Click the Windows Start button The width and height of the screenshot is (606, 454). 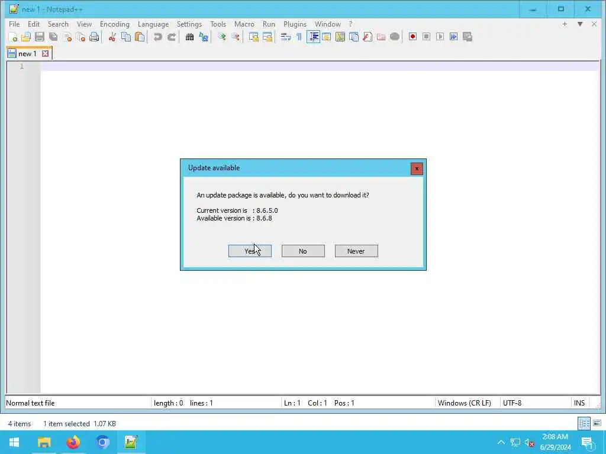[x=14, y=442]
